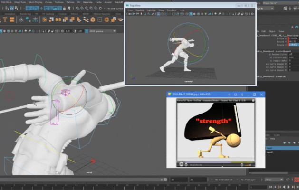
Task: Open the Mesh Tools menu
Action: coord(20,2)
